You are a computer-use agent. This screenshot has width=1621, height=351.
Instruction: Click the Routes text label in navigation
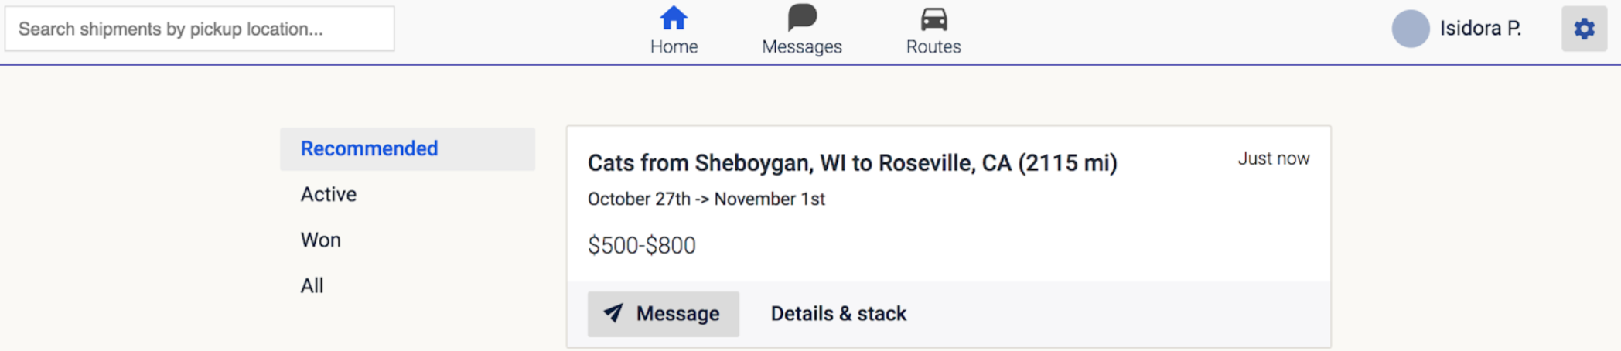(x=933, y=46)
